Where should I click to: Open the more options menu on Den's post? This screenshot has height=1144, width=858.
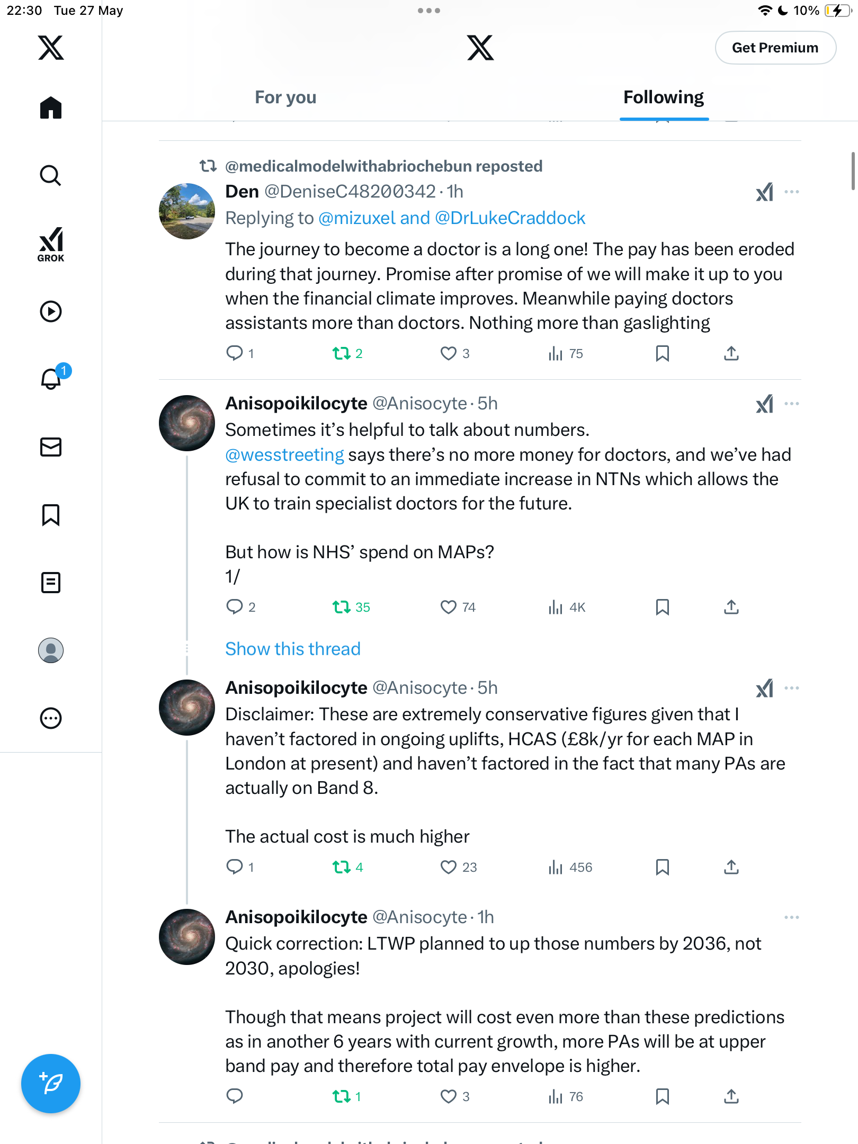tap(791, 192)
